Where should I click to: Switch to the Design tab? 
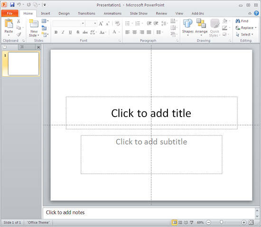64,13
